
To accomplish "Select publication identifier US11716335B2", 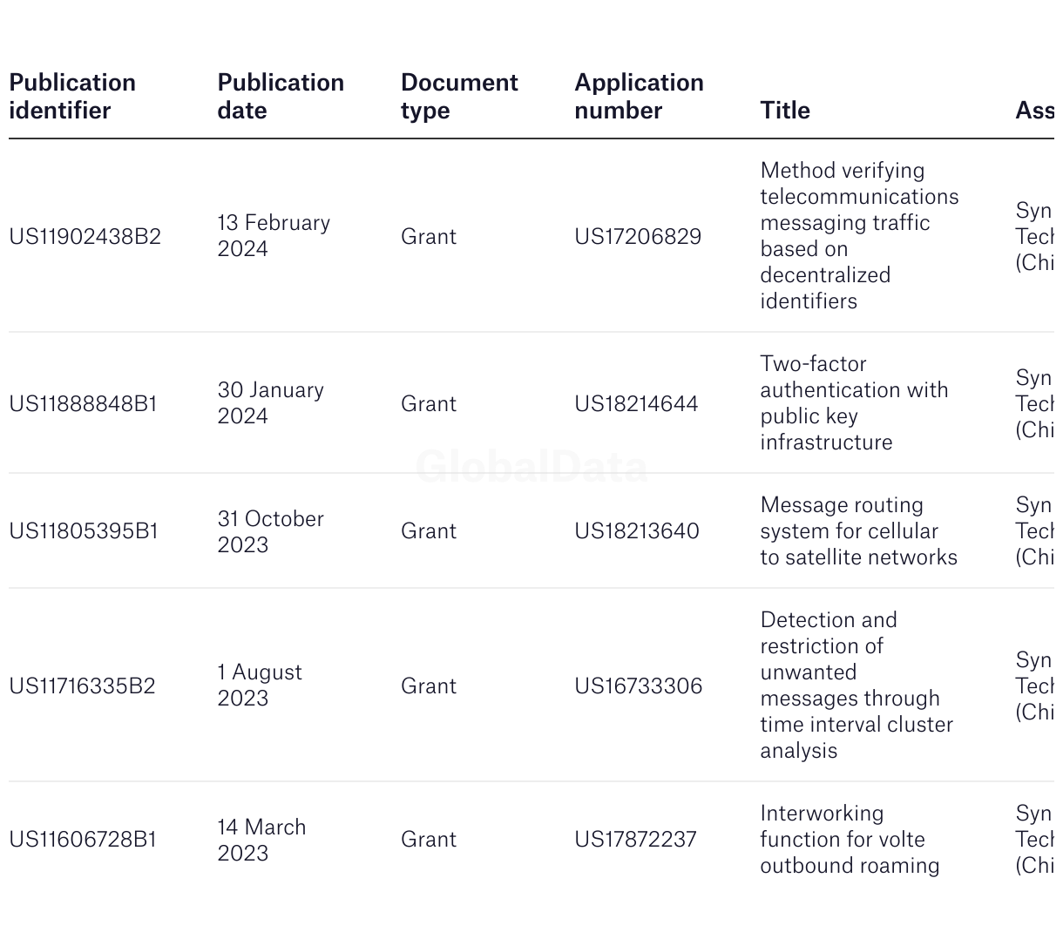I will [82, 685].
